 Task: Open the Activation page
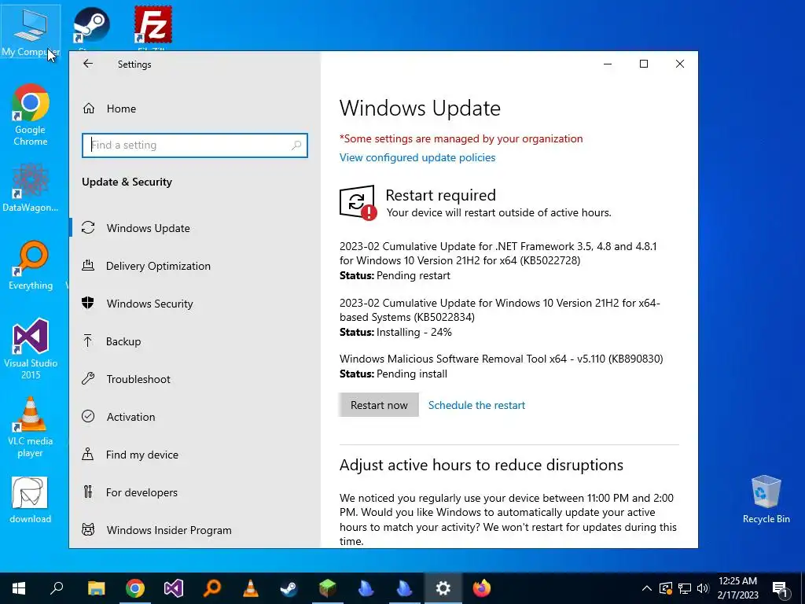[x=130, y=417]
